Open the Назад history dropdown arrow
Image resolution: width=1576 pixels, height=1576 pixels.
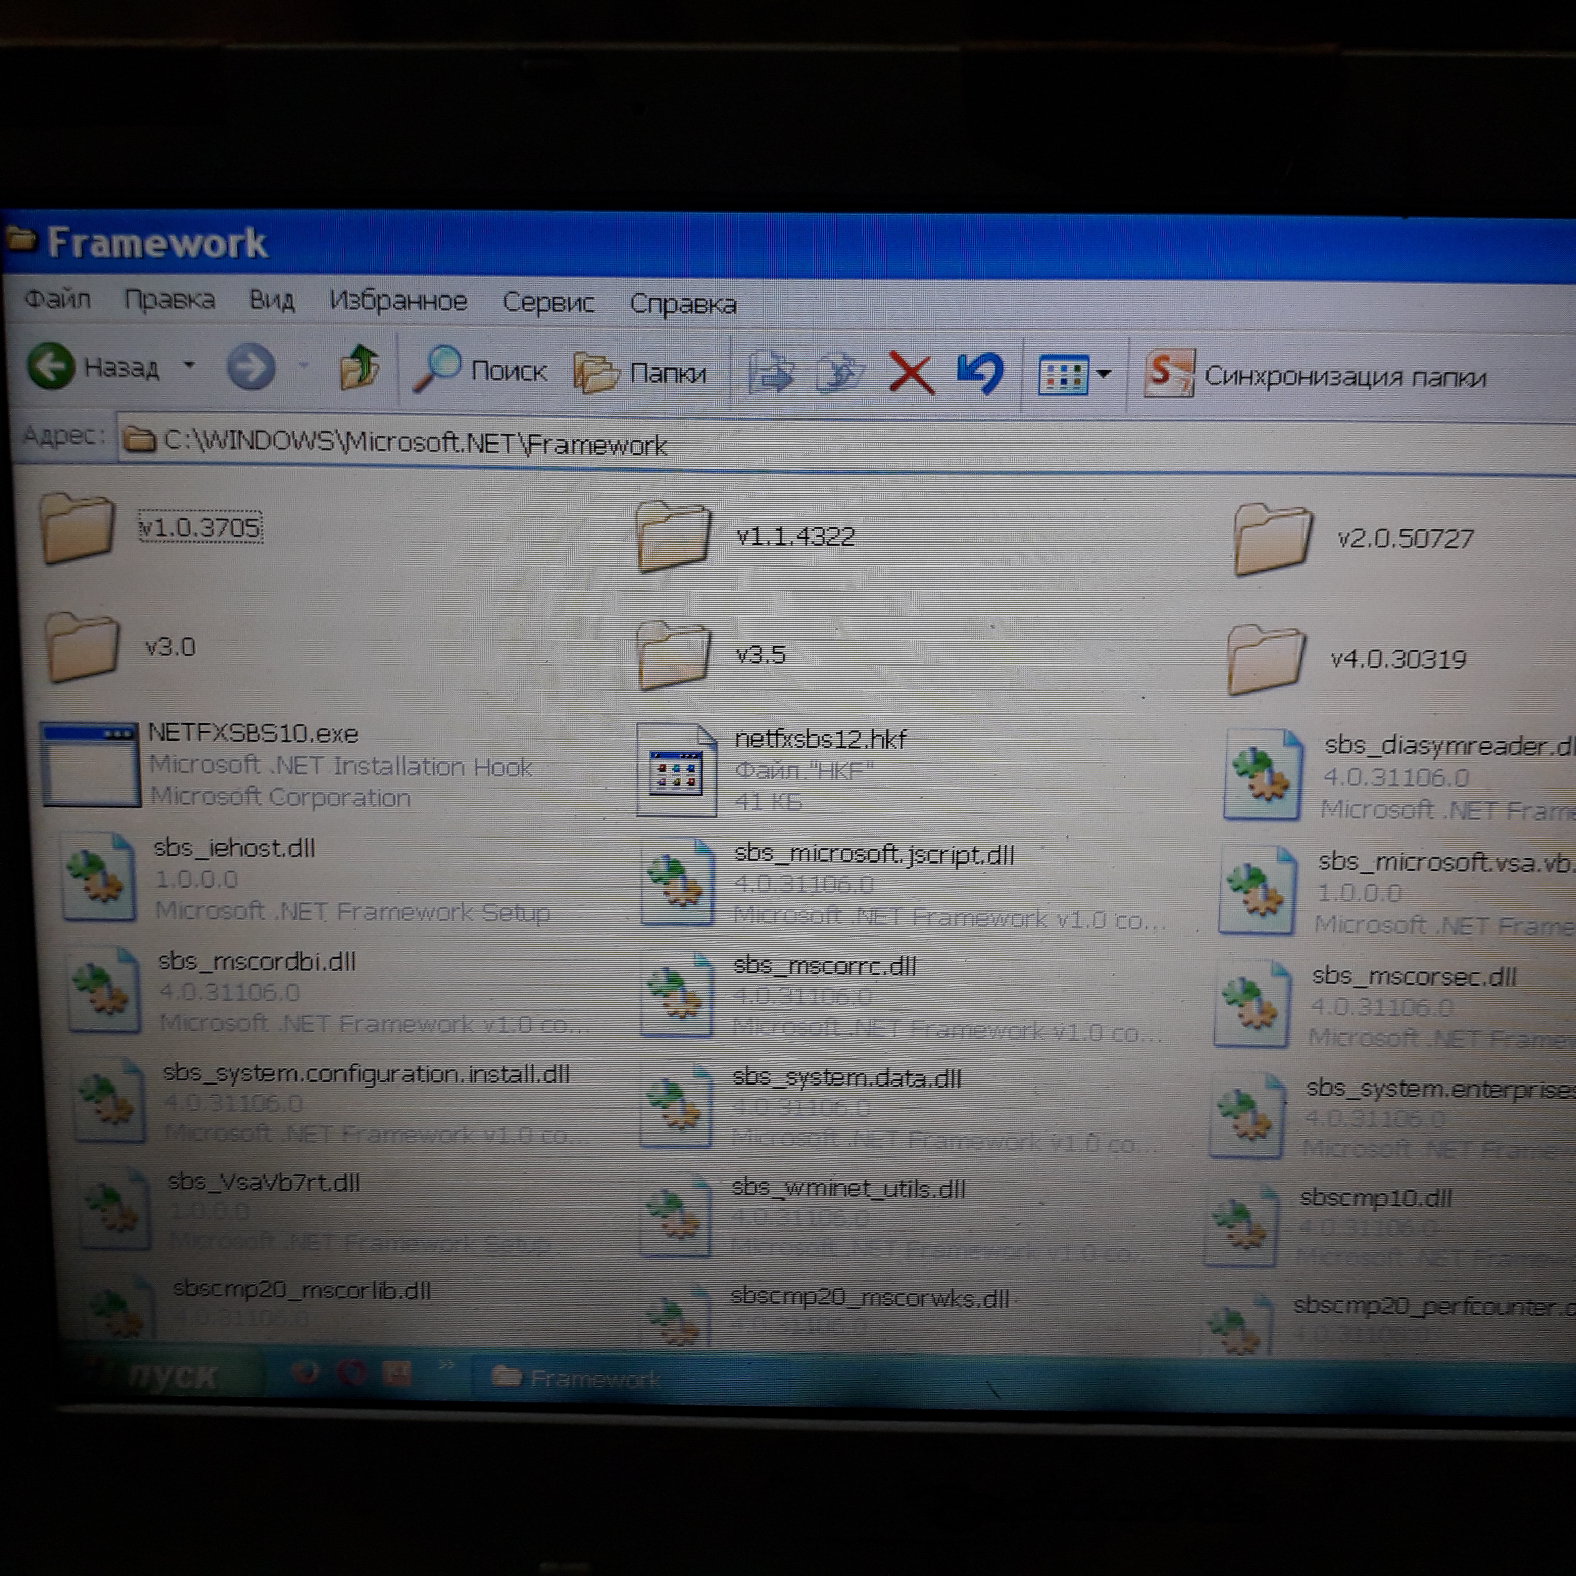coord(189,365)
